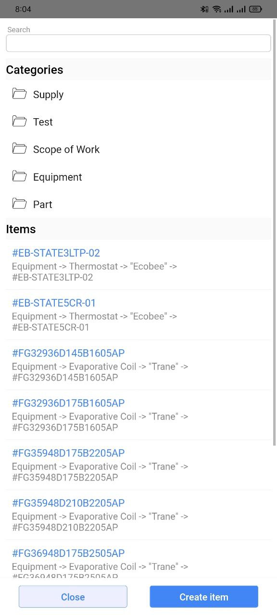Open the Test category folder icon
The width and height of the screenshot is (277, 615).
[19, 121]
